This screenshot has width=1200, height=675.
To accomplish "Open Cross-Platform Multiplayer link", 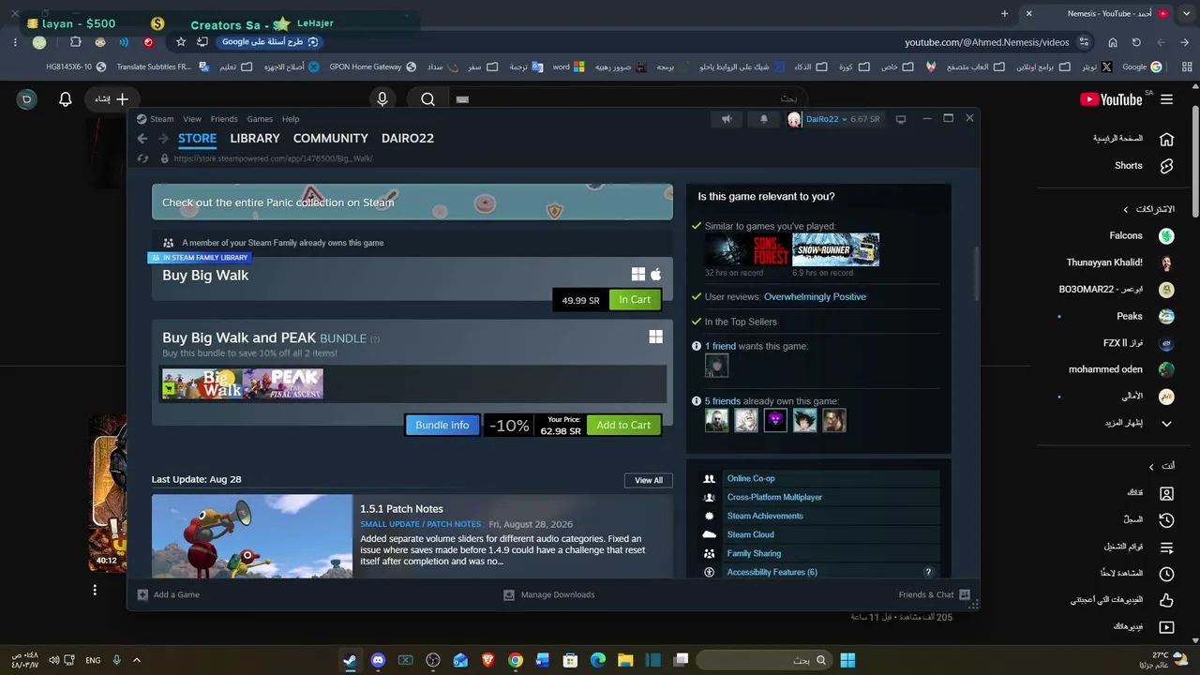I will (x=774, y=498).
